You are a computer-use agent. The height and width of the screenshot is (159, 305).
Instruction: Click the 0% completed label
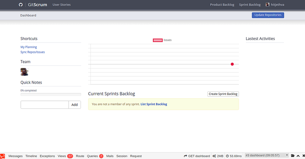point(28,91)
